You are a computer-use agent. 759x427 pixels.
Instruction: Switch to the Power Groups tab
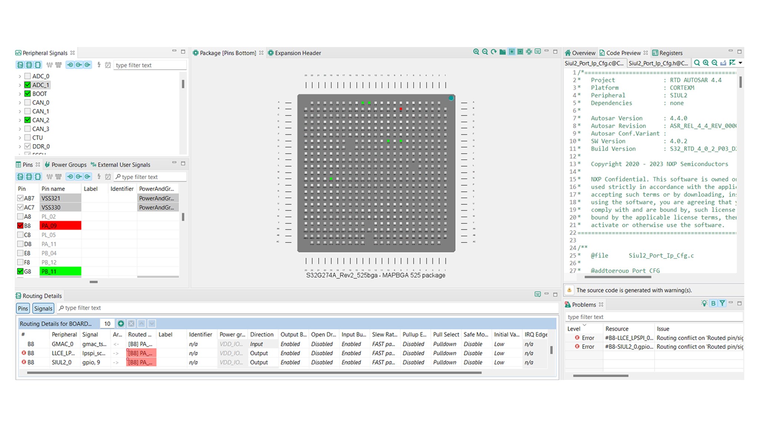pyautogui.click(x=66, y=165)
